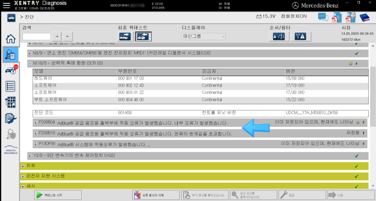Expand the 섀시 group
Viewport: 376px width, 201px height.
point(23,186)
